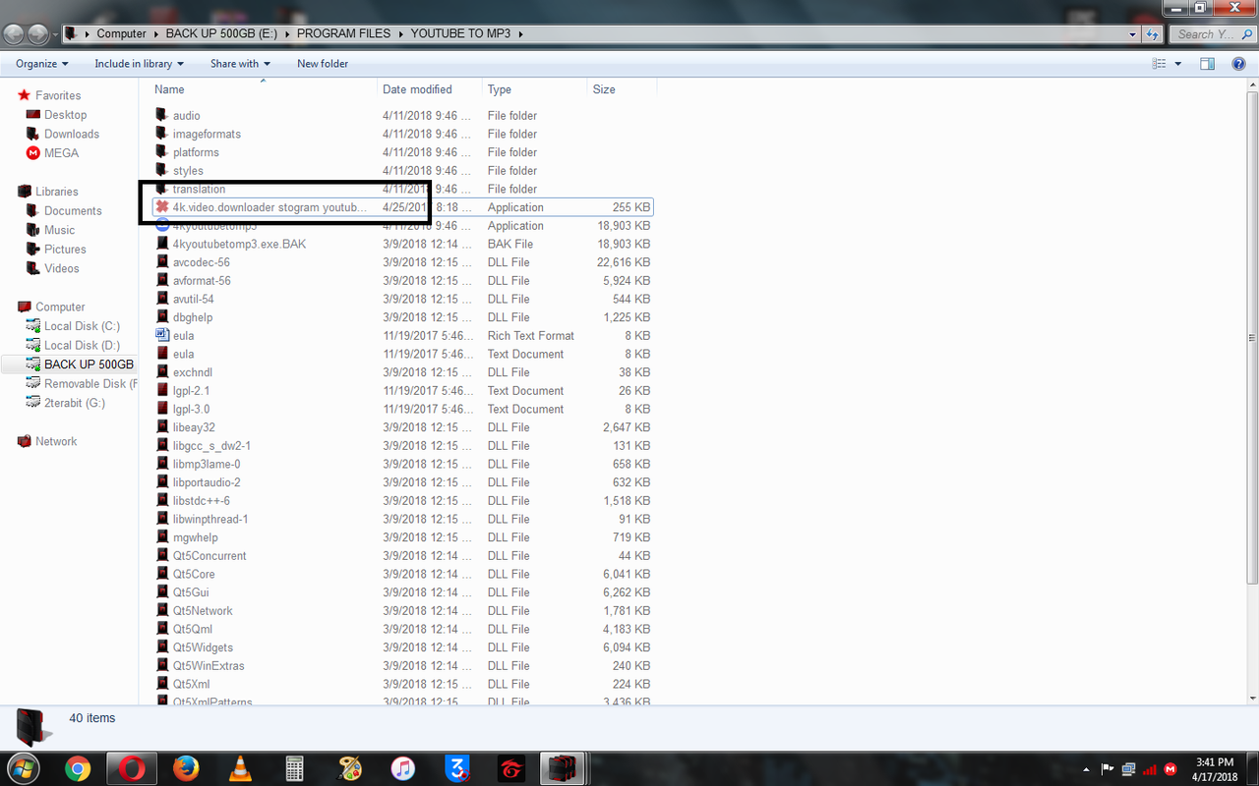The image size is (1259, 786).
Task: Go Forward using the navigation arrow
Action: click(x=38, y=33)
